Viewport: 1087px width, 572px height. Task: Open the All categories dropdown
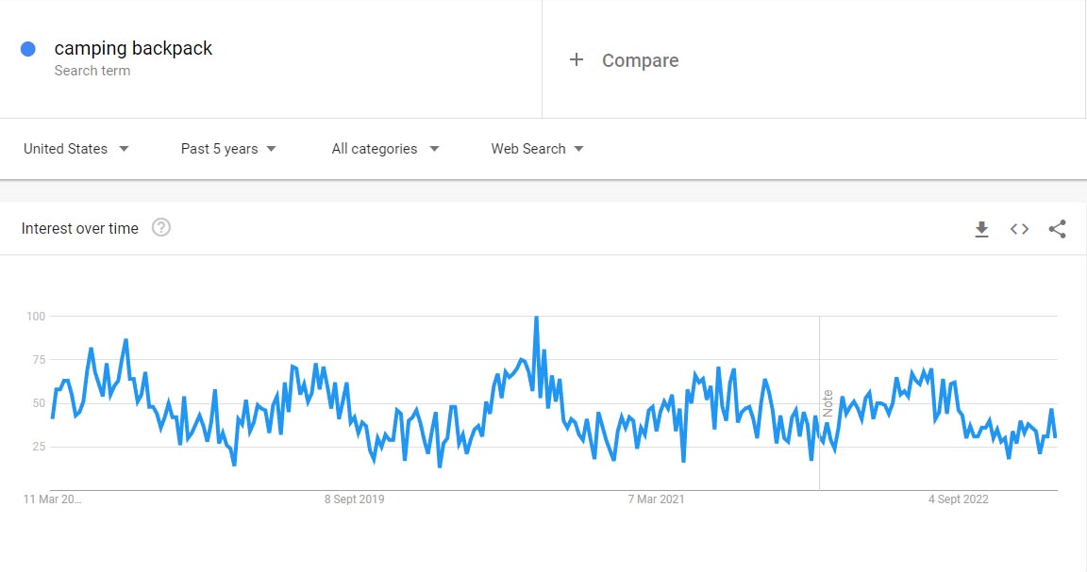coord(385,149)
